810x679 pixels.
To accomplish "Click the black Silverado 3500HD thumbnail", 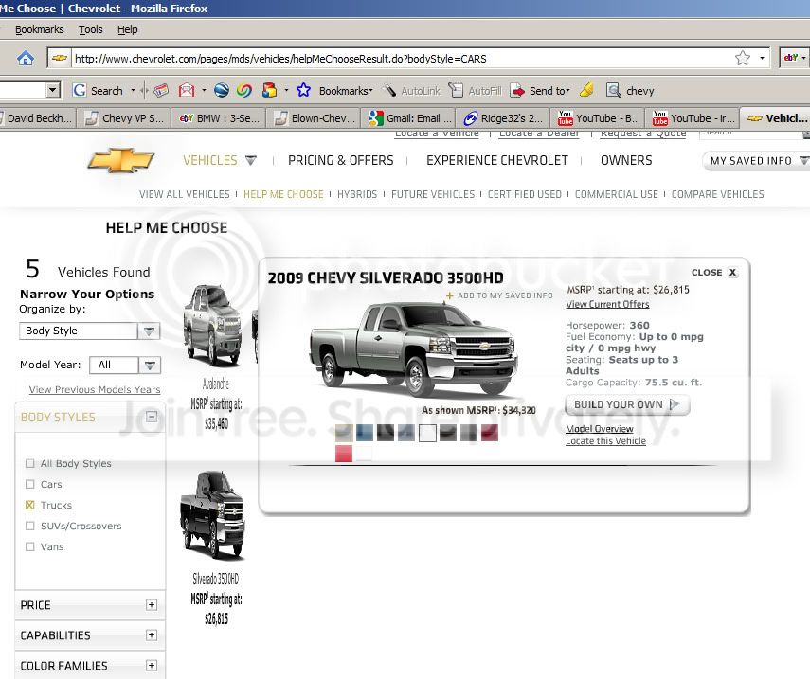I will click(x=212, y=515).
